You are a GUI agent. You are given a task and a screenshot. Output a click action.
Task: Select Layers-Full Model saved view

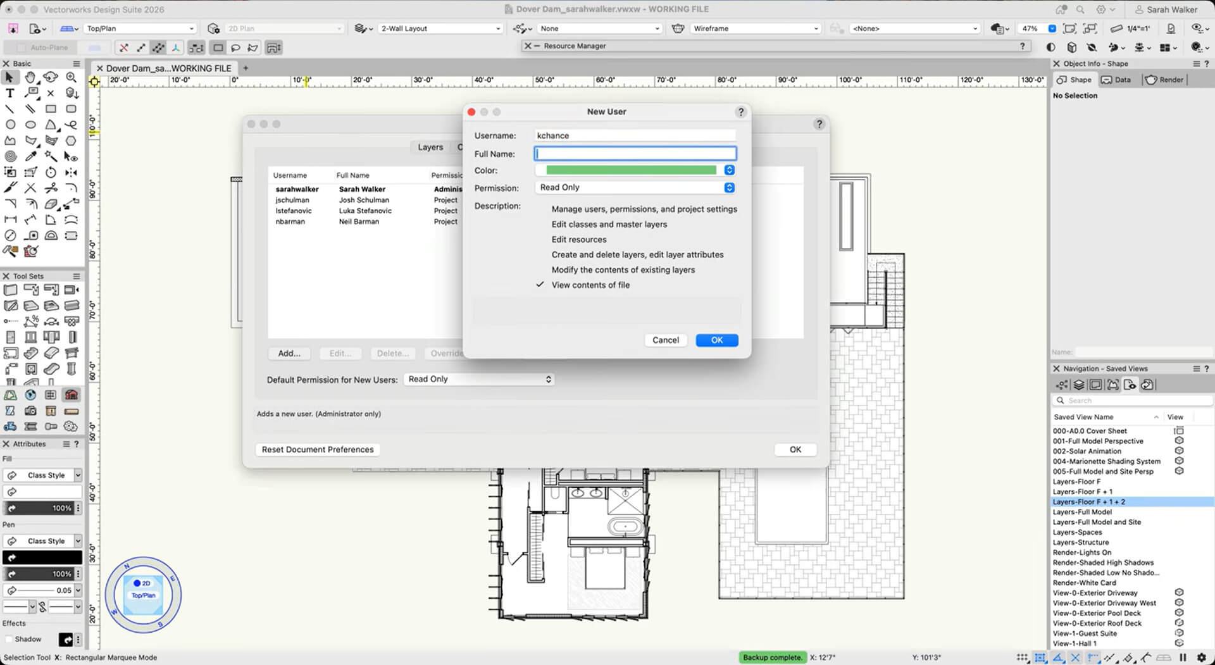coord(1082,512)
